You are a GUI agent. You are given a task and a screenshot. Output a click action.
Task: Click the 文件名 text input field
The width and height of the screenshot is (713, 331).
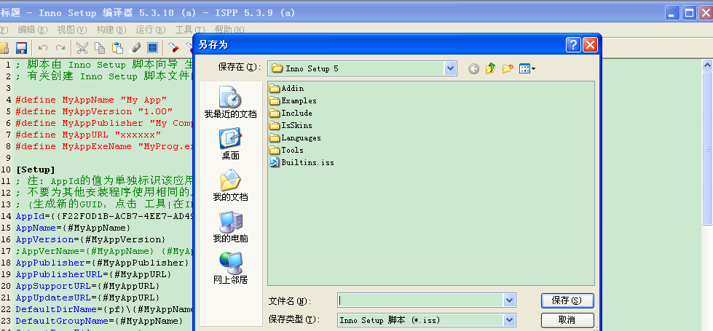point(421,300)
